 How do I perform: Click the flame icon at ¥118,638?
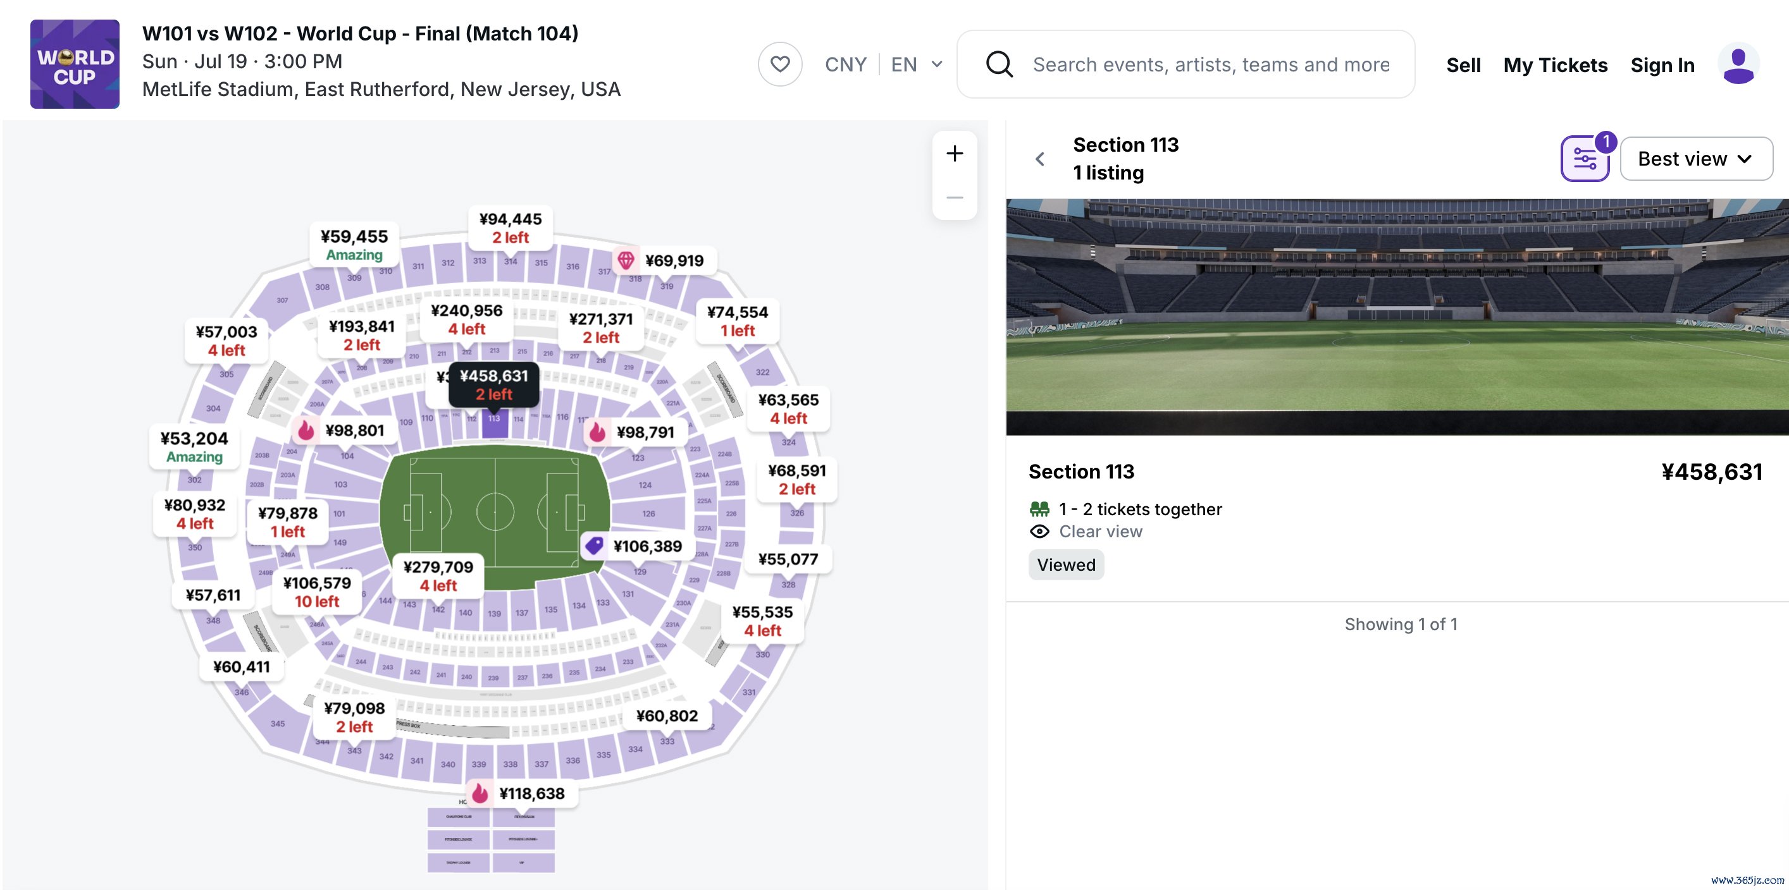(480, 793)
